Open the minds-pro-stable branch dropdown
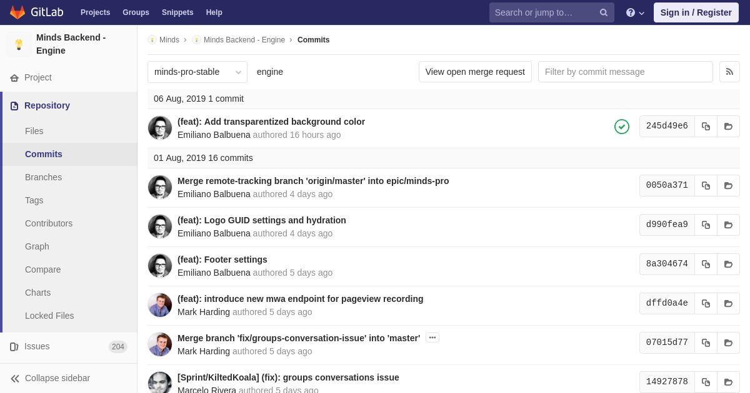Screen dimensions: 750x393 pos(197,72)
